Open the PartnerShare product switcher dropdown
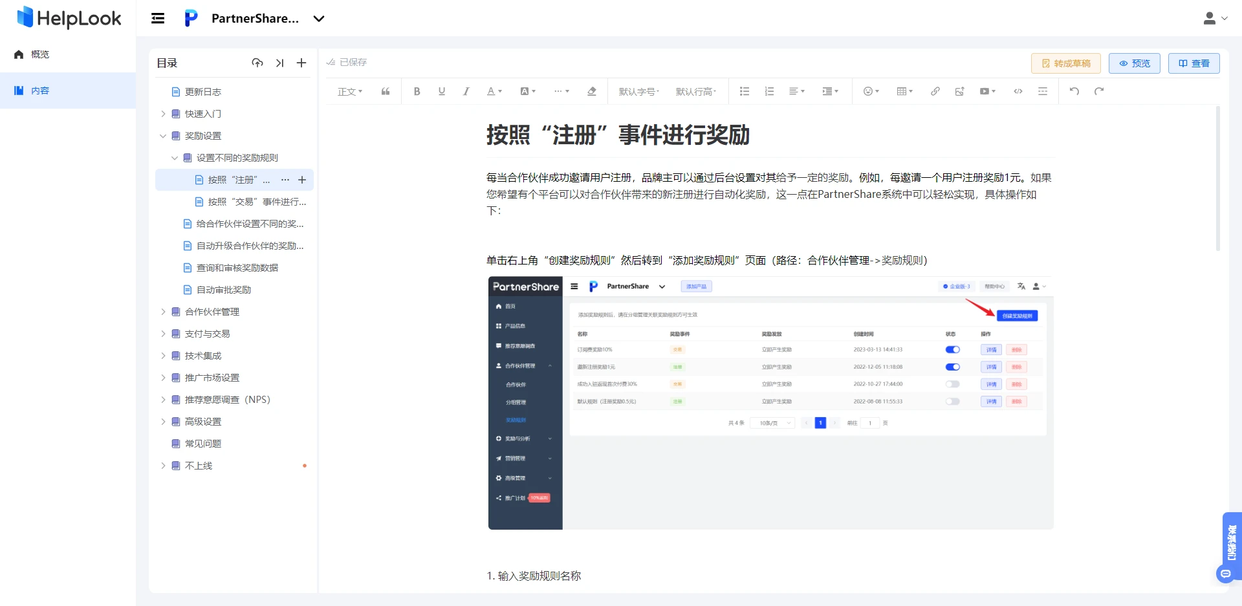The width and height of the screenshot is (1242, 606). (319, 19)
